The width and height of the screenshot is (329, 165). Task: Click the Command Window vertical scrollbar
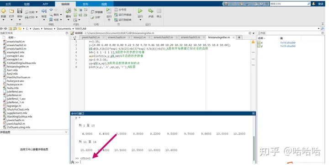click(x=255, y=148)
